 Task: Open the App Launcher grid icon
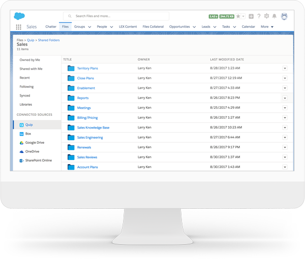coord(19,27)
